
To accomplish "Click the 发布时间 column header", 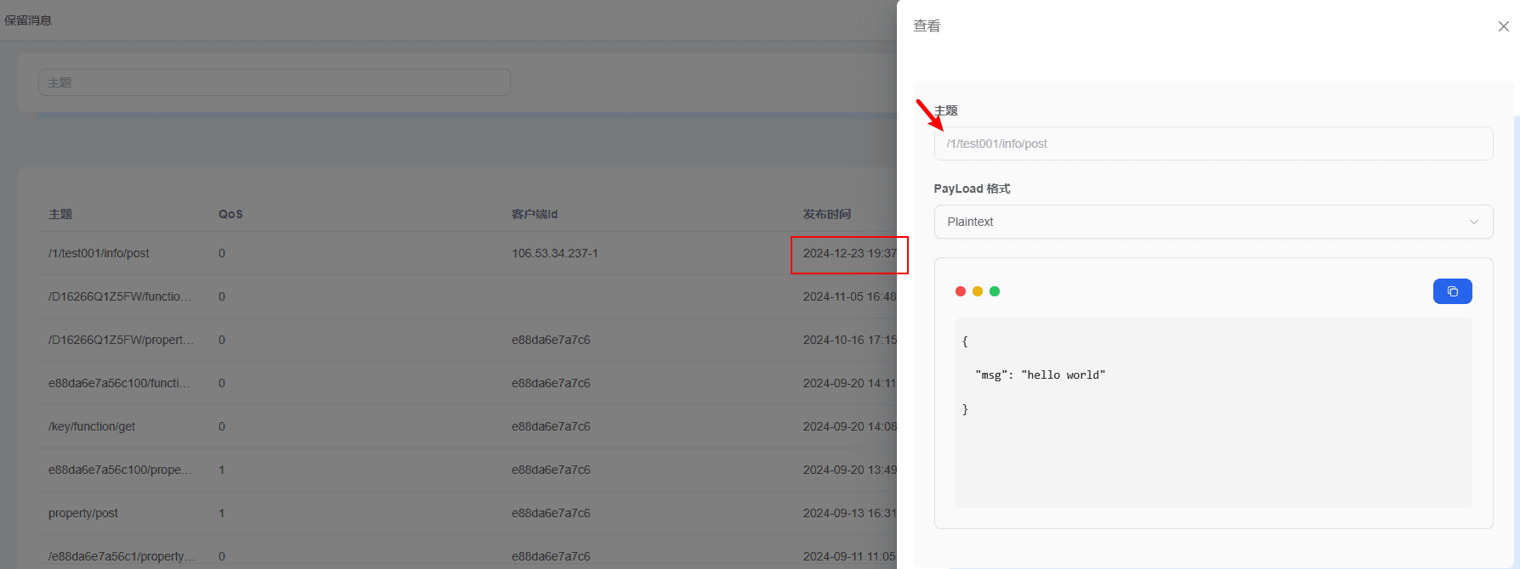I will [827, 214].
